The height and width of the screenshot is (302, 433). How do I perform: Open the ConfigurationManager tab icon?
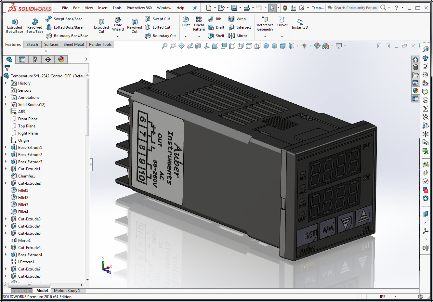35,59
